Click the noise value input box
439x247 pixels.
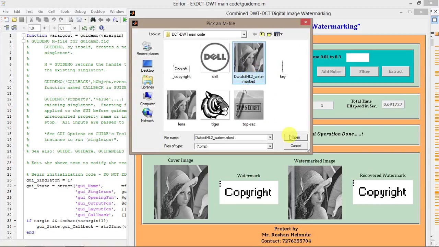(x=358, y=58)
